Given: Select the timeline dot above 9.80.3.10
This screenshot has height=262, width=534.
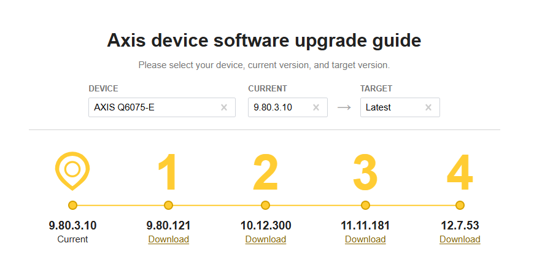Looking at the screenshot, I should [72, 205].
